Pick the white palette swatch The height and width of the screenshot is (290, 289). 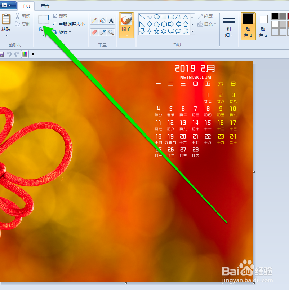pos(275,24)
